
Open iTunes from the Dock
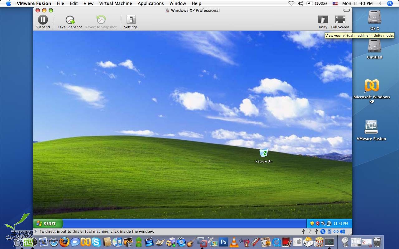tap(118, 242)
